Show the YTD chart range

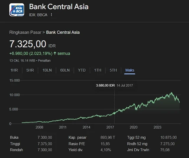point(82,70)
